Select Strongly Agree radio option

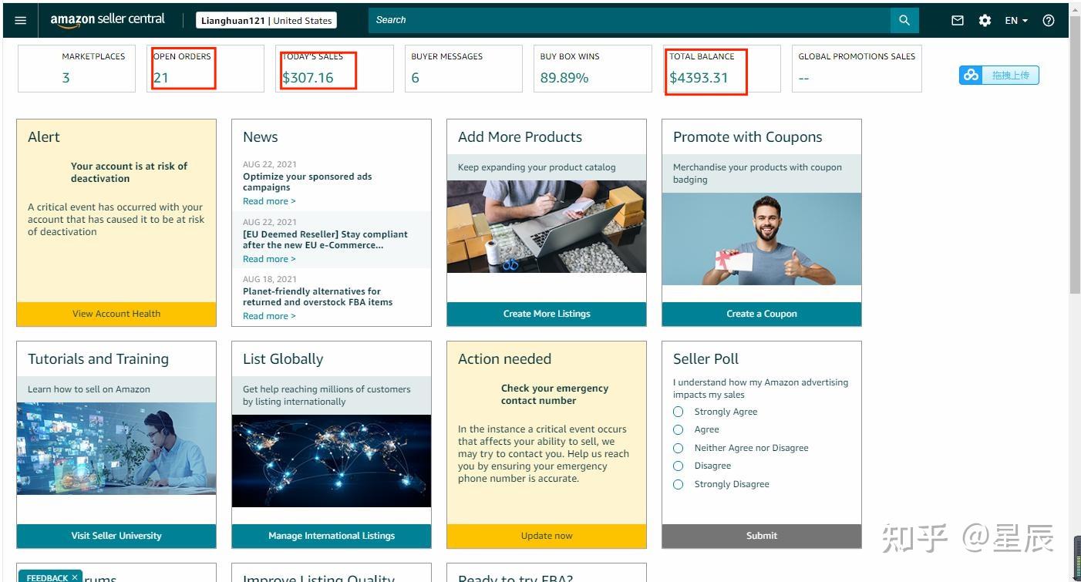pyautogui.click(x=679, y=412)
